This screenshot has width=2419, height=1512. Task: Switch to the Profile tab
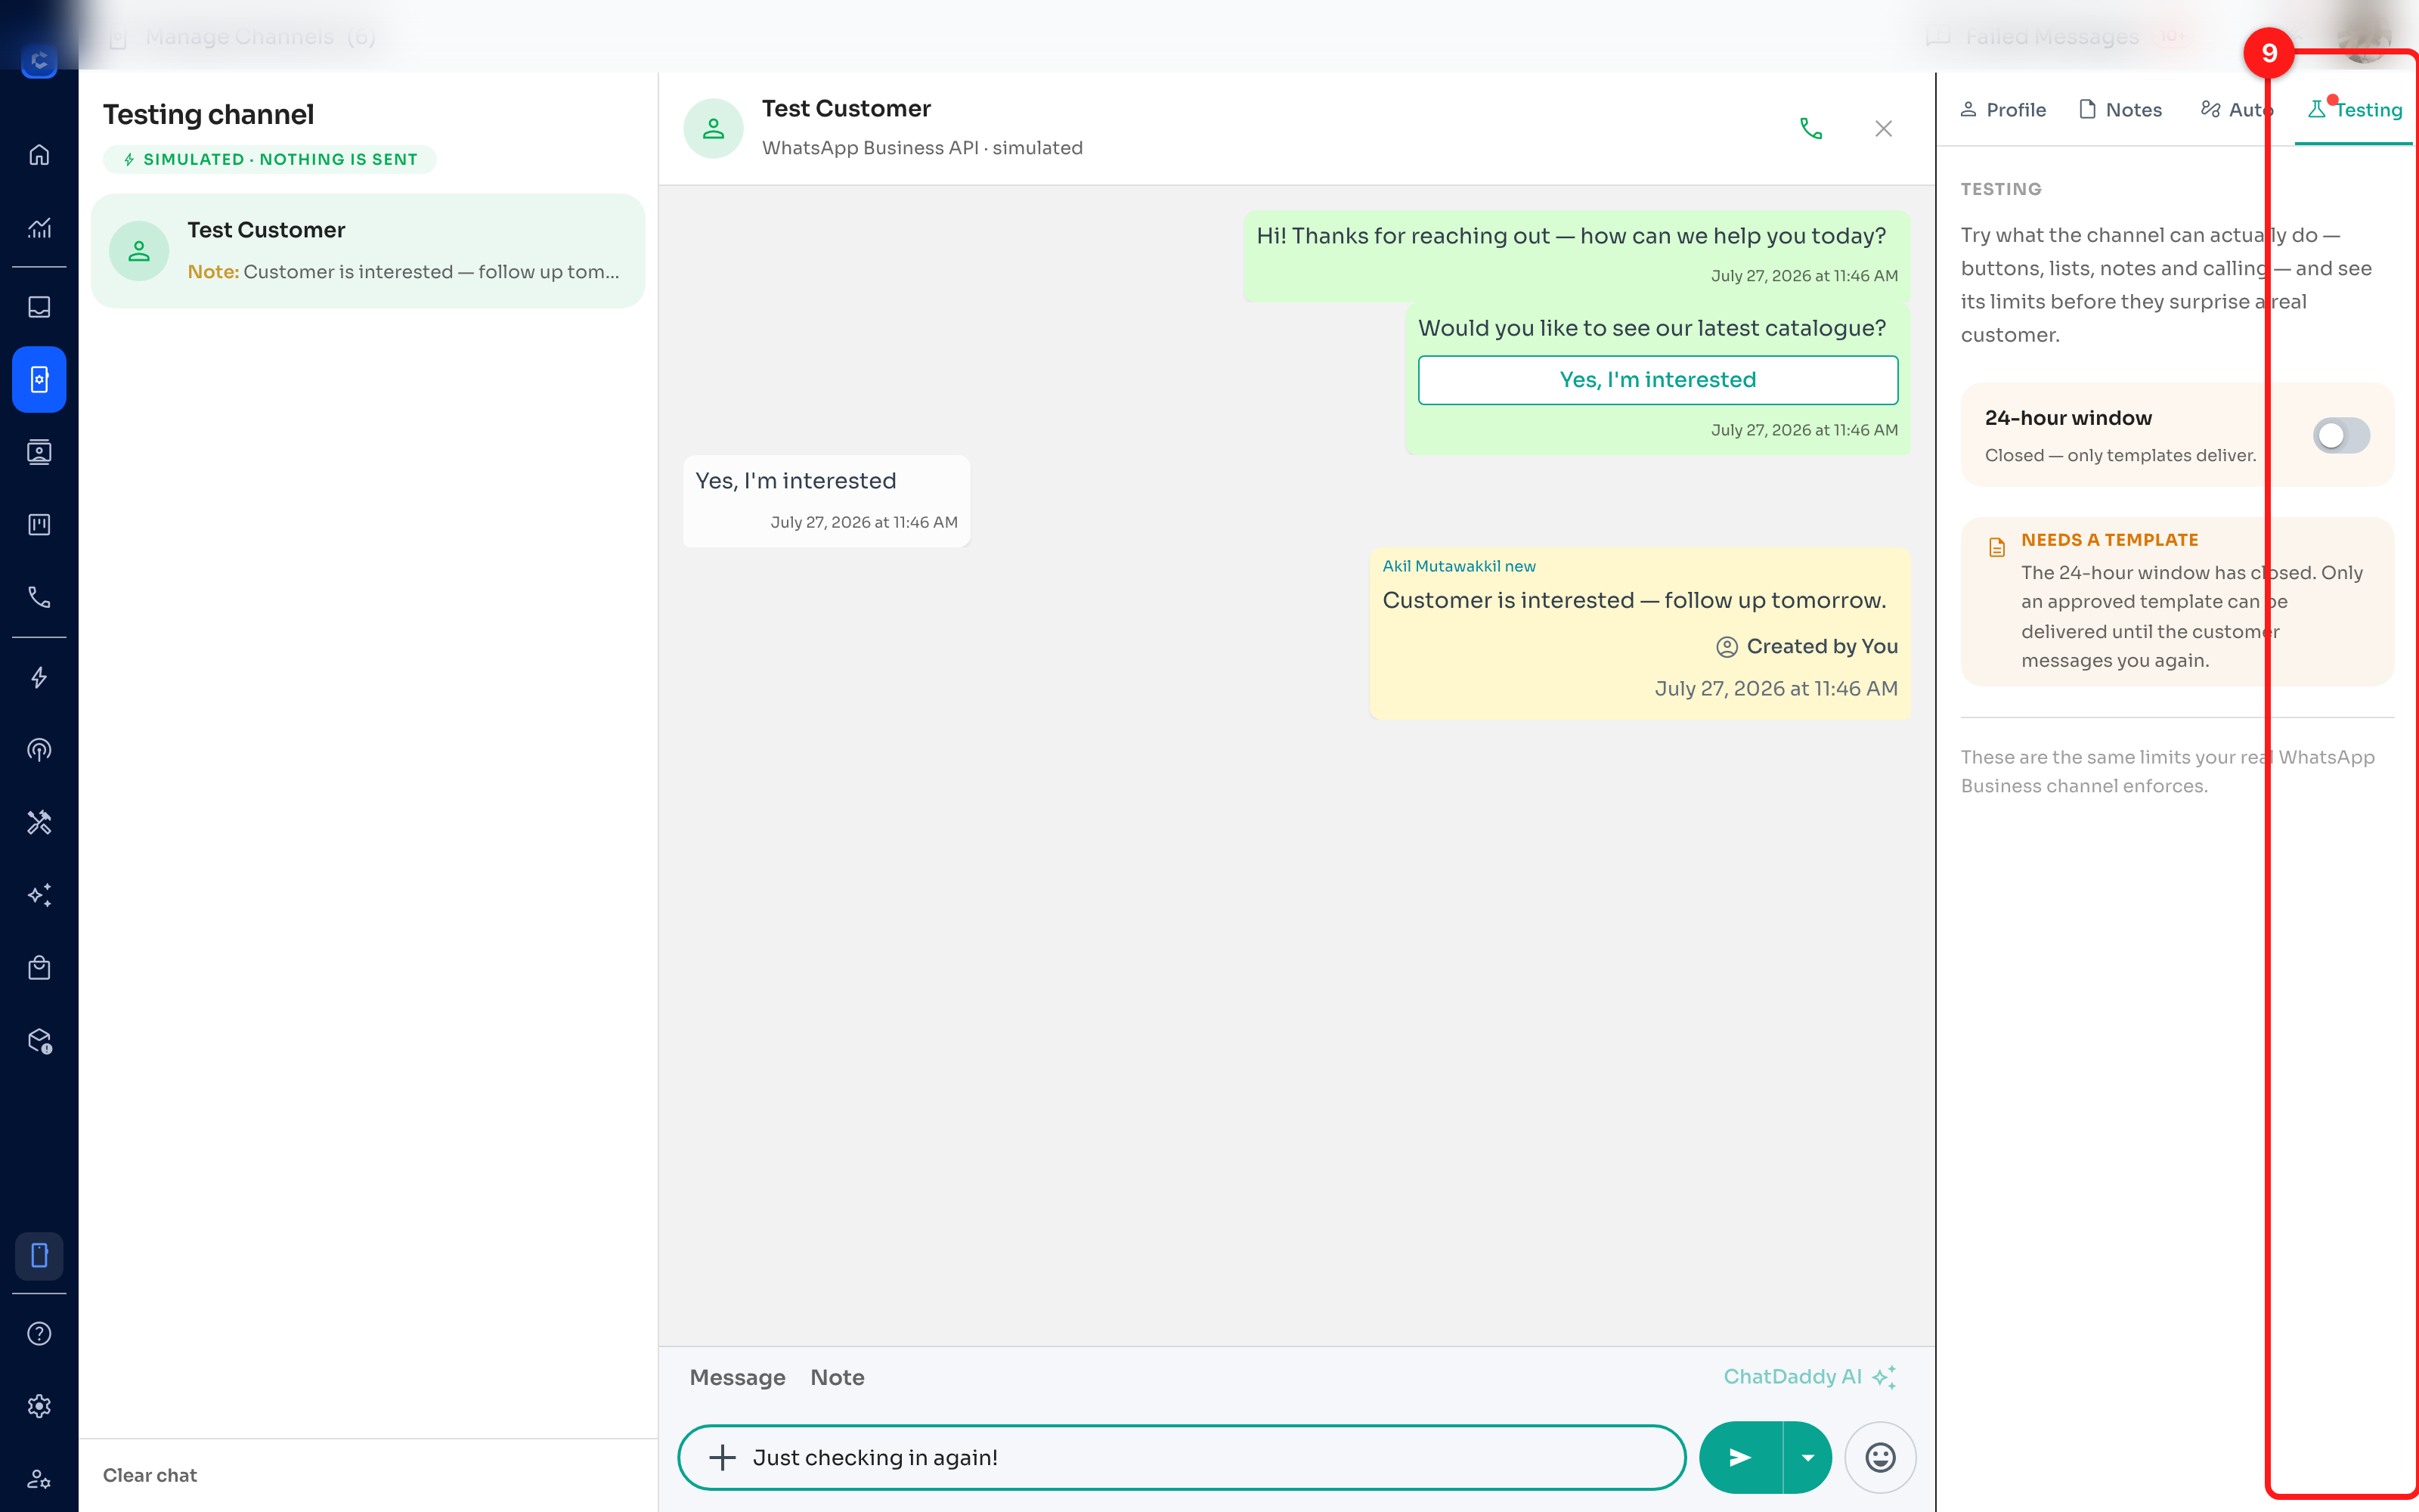(2002, 110)
